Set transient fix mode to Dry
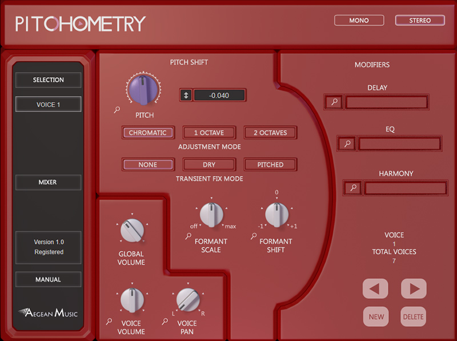457x341 pixels. tap(209, 165)
